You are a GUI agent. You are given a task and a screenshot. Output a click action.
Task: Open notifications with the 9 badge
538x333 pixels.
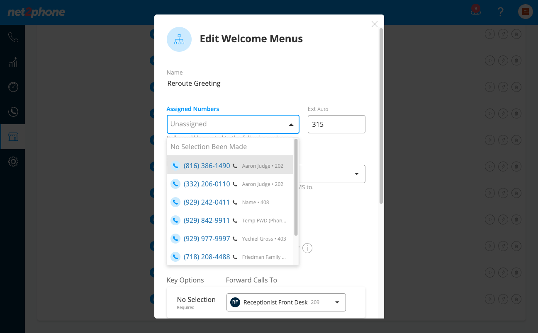coord(475,11)
